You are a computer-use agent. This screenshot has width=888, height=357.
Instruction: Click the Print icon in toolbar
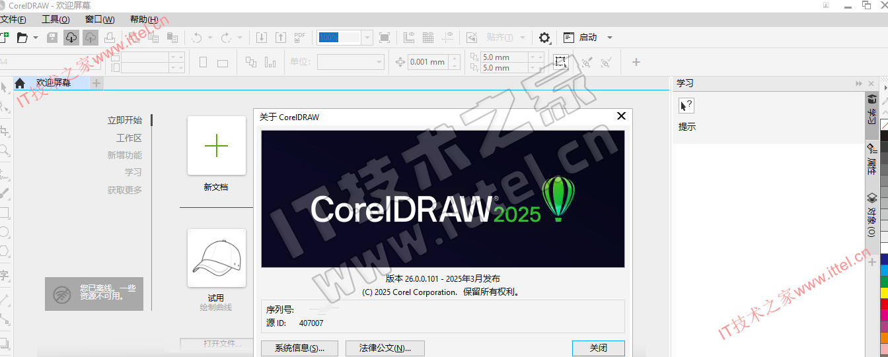110,38
